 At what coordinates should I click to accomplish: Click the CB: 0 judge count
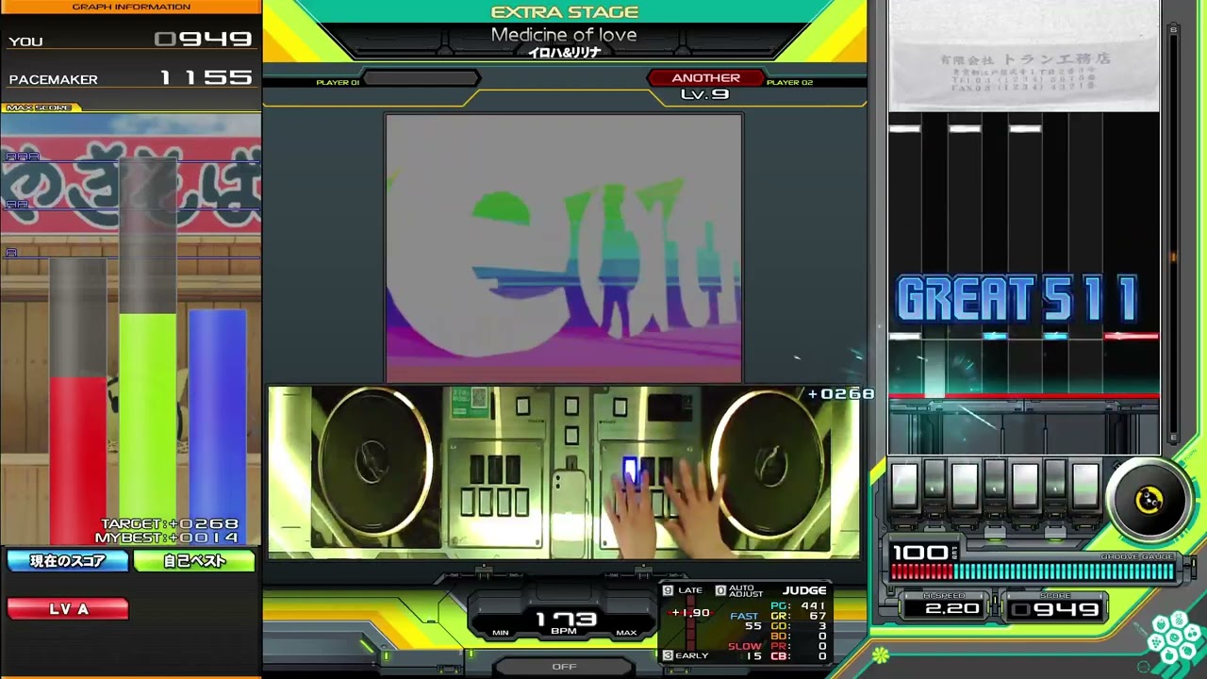tap(798, 656)
